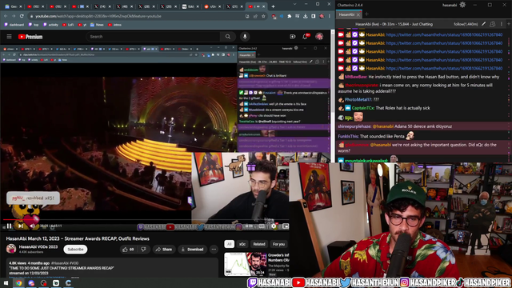Image resolution: width=512 pixels, height=288 pixels.
Task: Open the Windows Start menu
Action: (6, 283)
